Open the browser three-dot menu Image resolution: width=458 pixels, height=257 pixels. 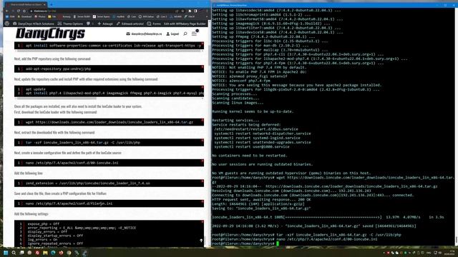point(207,11)
